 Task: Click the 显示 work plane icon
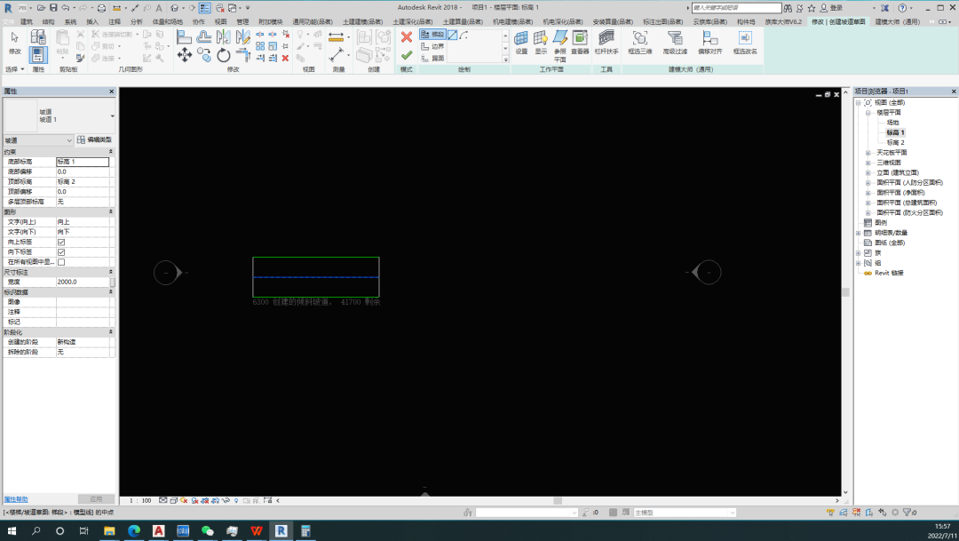541,43
